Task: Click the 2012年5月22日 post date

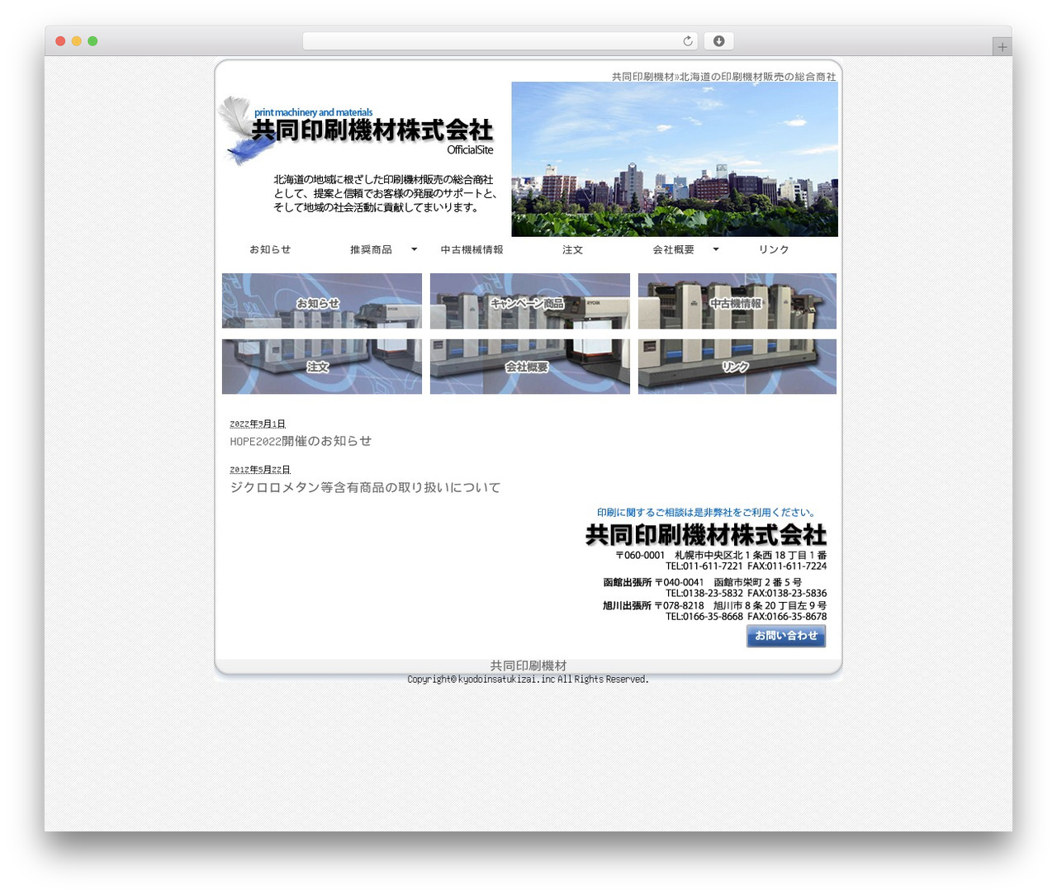Action: pyautogui.click(x=260, y=470)
